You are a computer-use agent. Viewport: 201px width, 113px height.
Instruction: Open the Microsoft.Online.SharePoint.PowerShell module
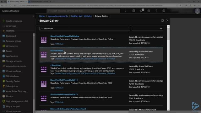coord(68,109)
